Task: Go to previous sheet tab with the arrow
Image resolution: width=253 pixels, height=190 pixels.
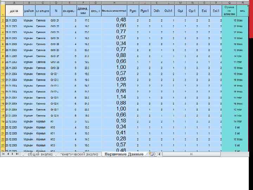Action: click(8, 154)
